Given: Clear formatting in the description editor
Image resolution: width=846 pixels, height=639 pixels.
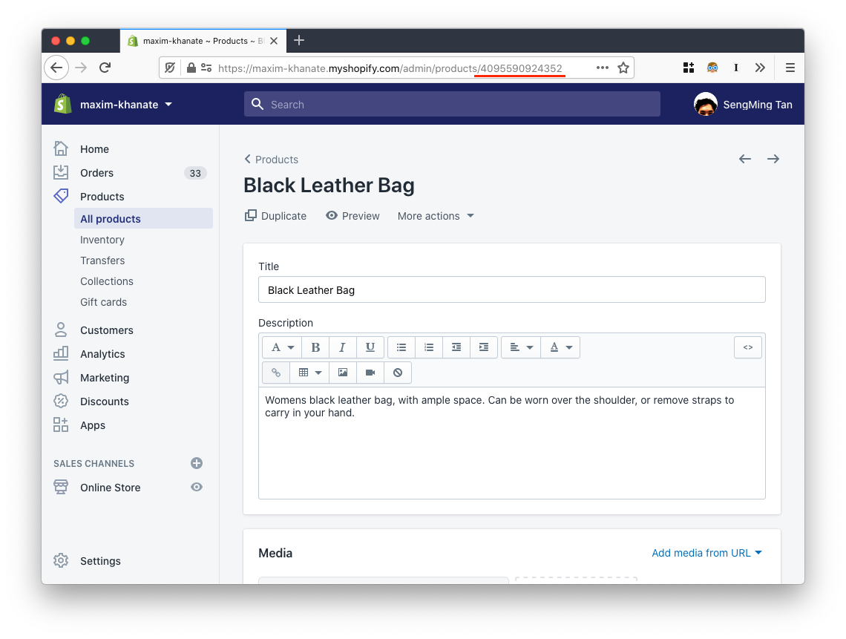Looking at the screenshot, I should 397,372.
